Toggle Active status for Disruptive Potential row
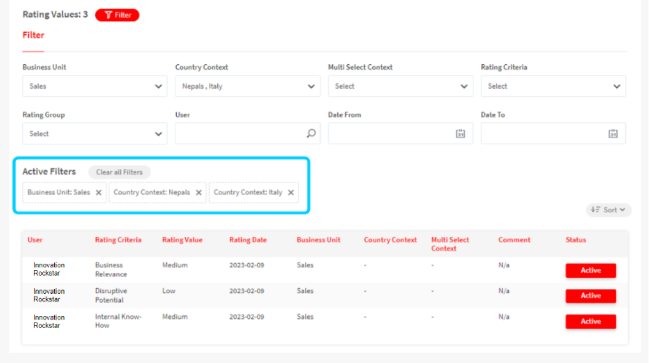The height and width of the screenshot is (363, 649). pos(590,296)
